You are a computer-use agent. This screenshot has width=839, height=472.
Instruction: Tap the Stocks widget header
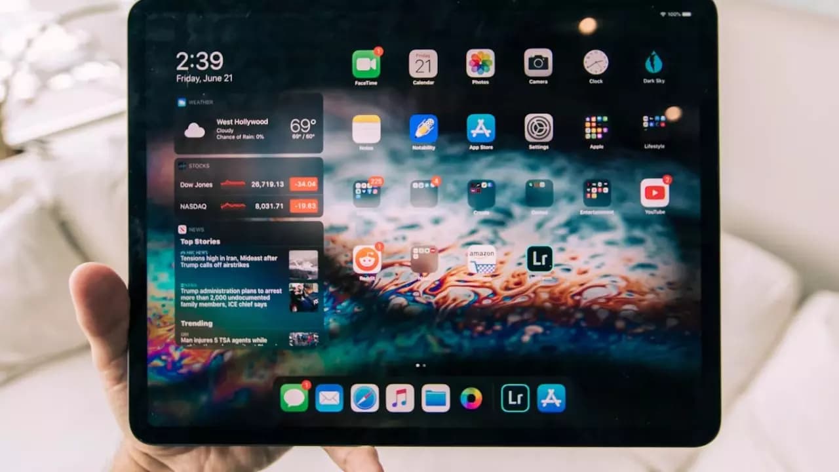click(x=195, y=166)
